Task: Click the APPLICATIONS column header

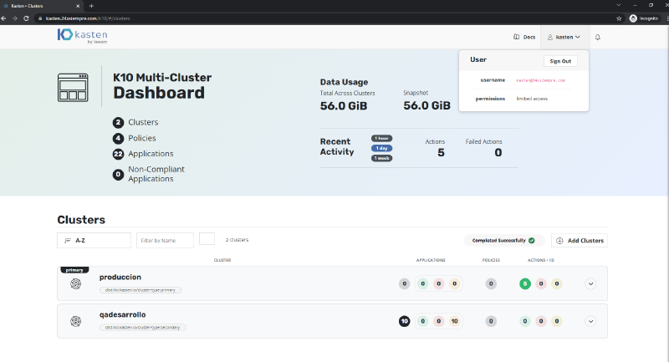Action: pos(431,260)
